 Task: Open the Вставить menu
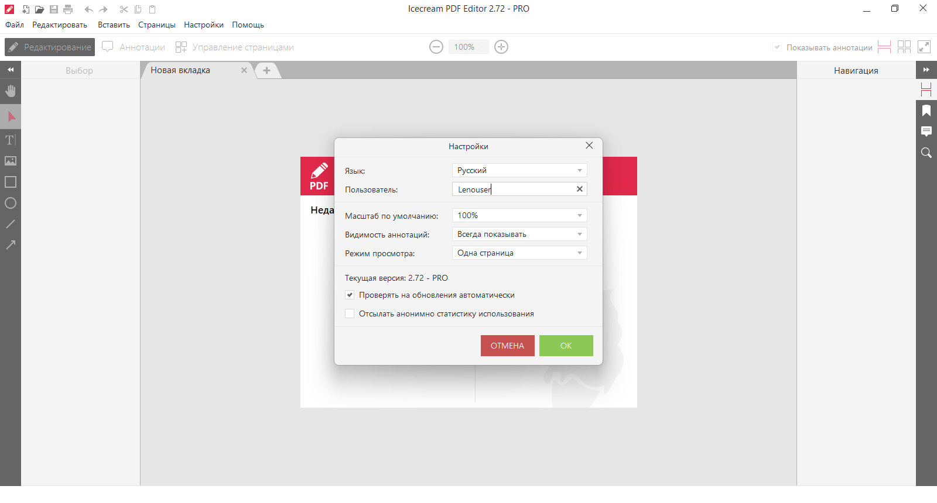point(114,25)
